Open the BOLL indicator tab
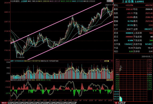The height and width of the screenshot is (104, 153). click(45, 103)
